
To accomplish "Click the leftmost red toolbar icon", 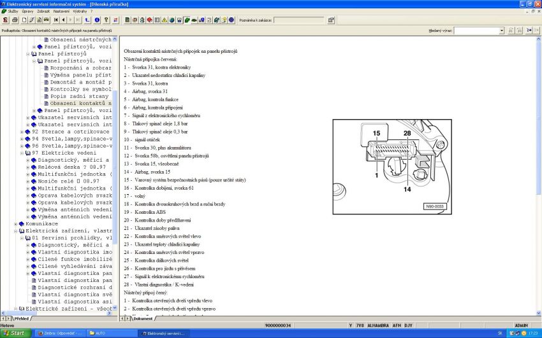I will pyautogui.click(x=5, y=20).
